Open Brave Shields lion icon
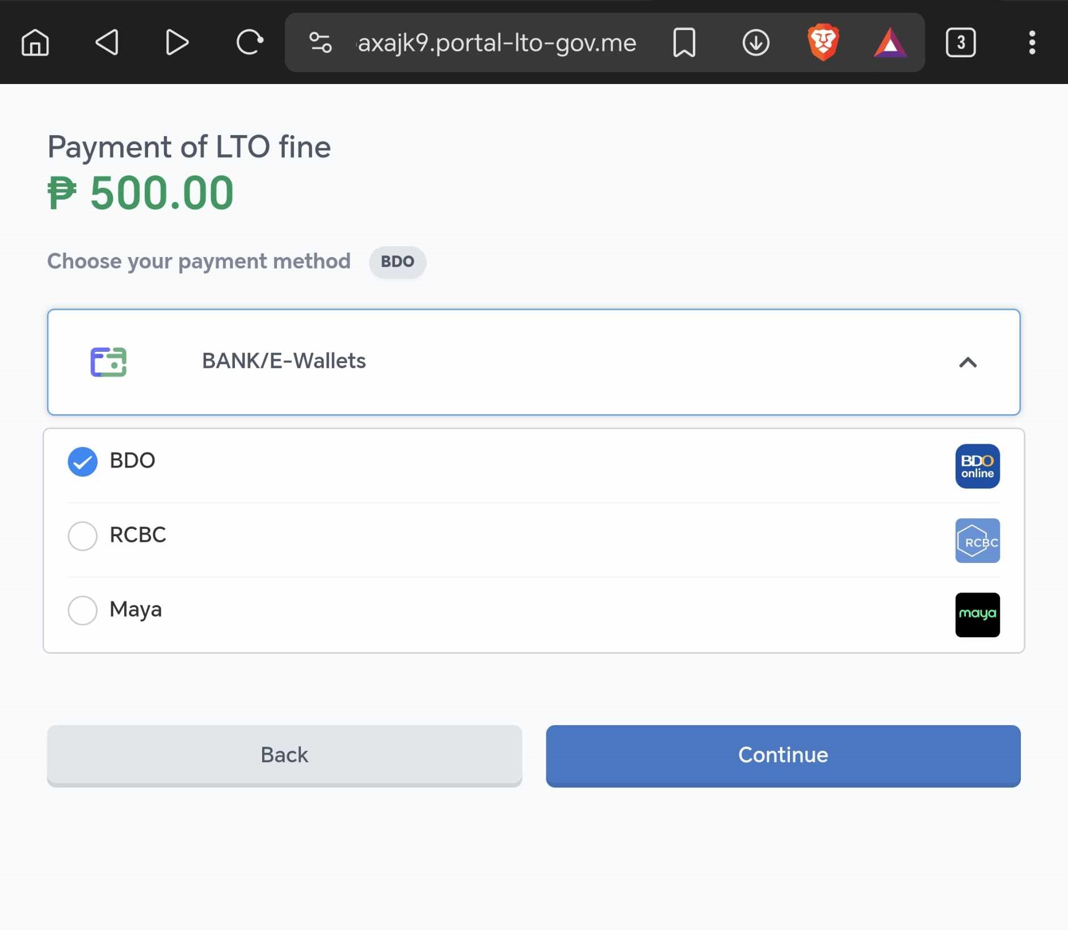The width and height of the screenshot is (1068, 930). click(x=823, y=43)
